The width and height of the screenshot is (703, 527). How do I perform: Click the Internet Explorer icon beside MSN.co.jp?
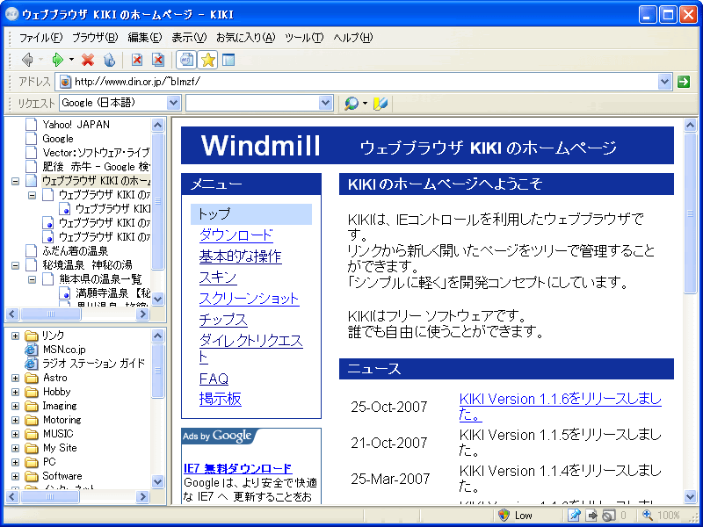pyautogui.click(x=32, y=350)
